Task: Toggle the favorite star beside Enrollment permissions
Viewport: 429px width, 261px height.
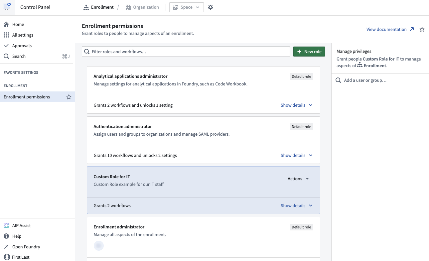Action: click(69, 97)
